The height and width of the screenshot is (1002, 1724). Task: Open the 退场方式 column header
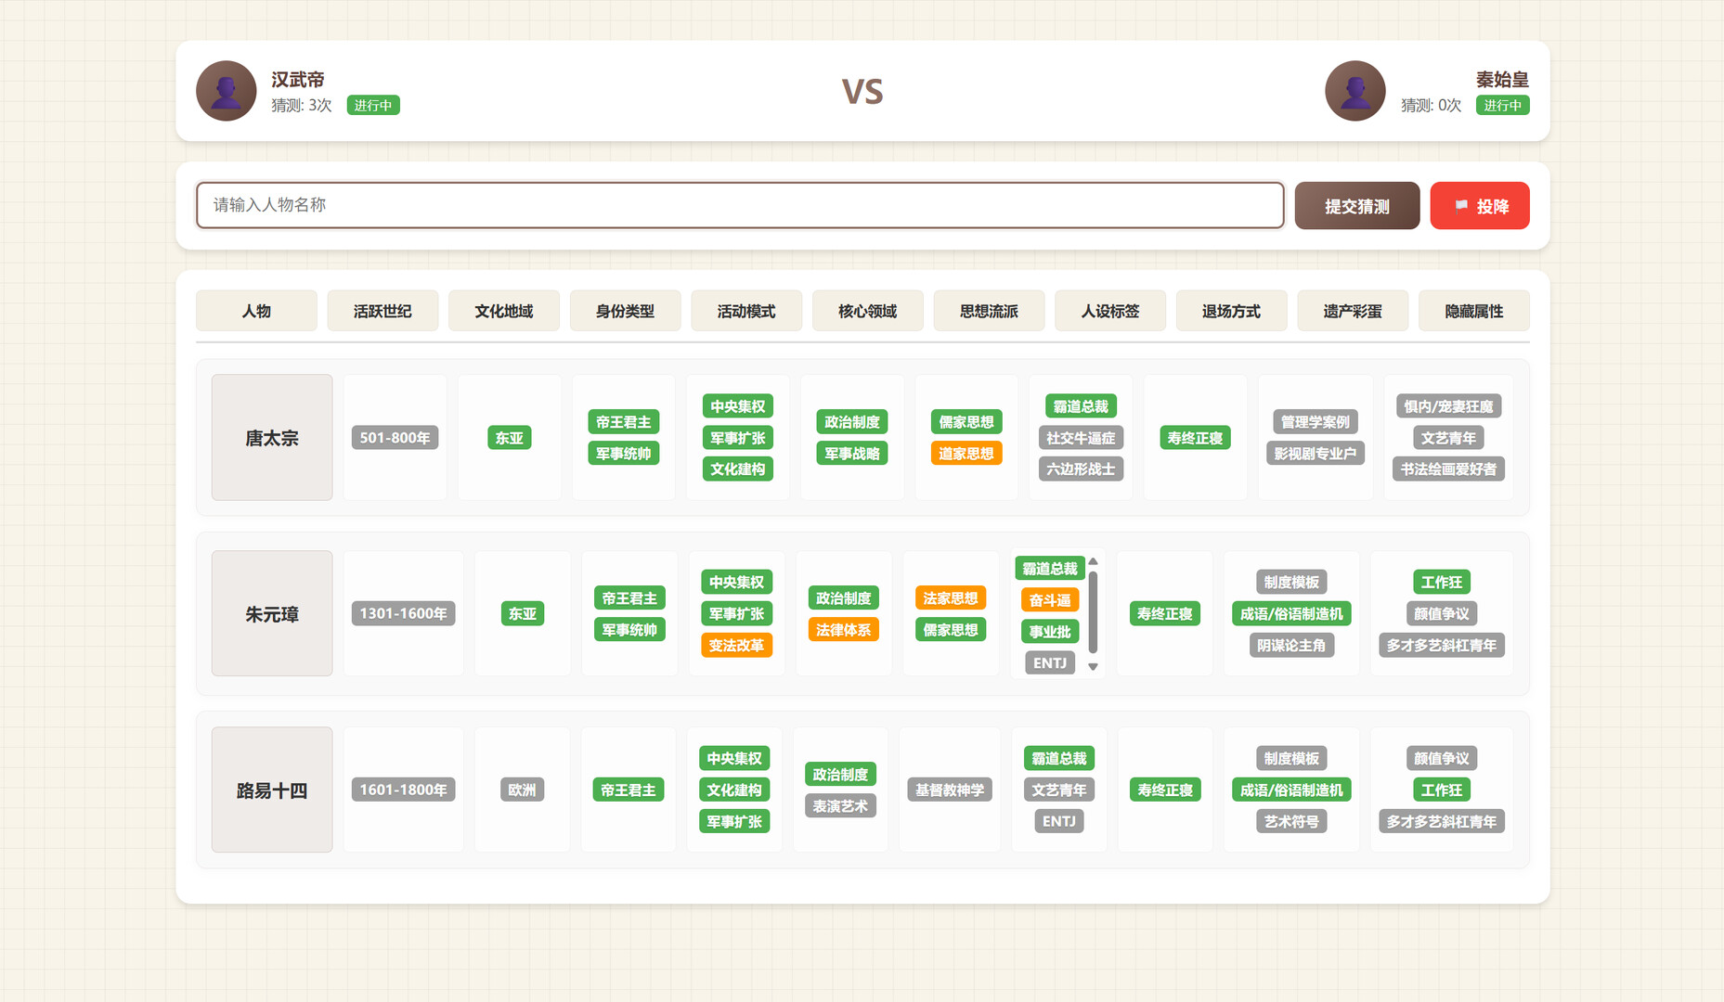(x=1231, y=311)
